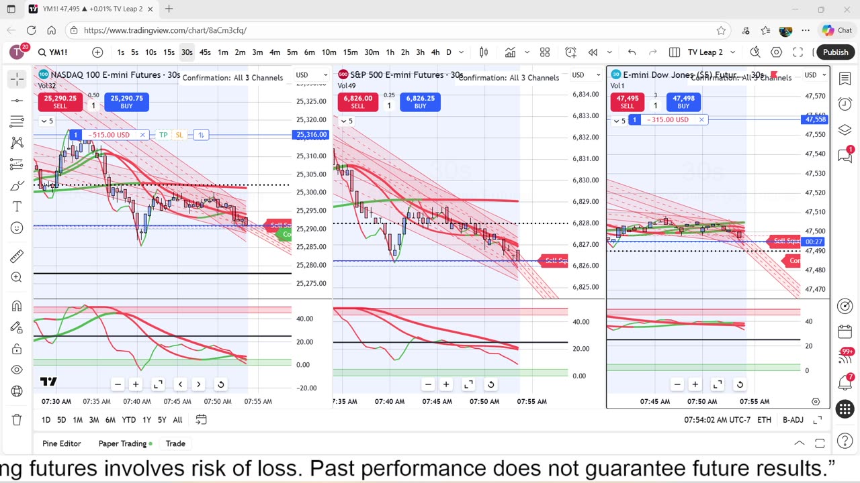
Task: Remove drawings with the trash icon
Action: tap(17, 420)
